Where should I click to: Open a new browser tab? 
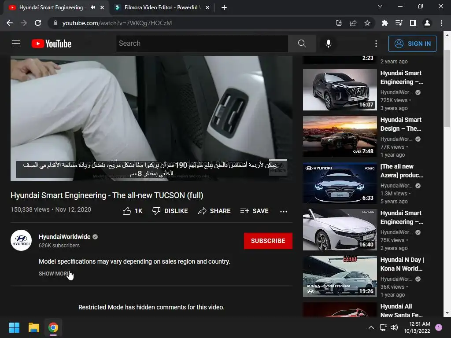pyautogui.click(x=224, y=7)
